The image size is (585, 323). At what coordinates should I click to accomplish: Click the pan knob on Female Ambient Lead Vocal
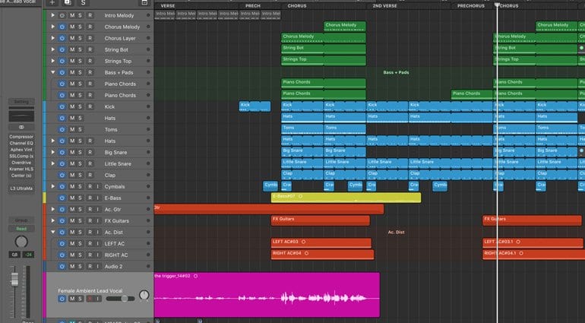point(144,296)
